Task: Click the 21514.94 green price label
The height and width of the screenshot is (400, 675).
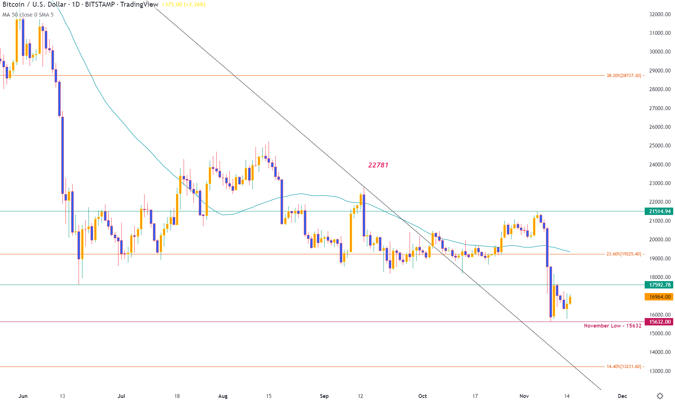Action: pos(659,211)
